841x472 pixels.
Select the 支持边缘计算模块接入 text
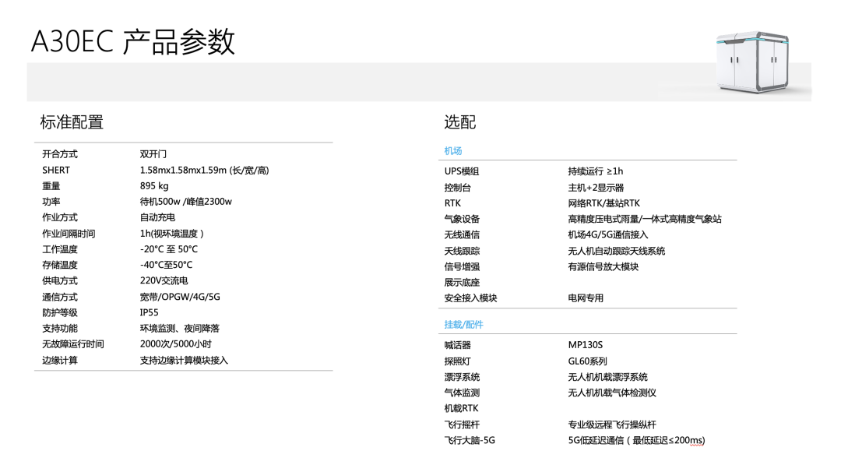pos(184,360)
